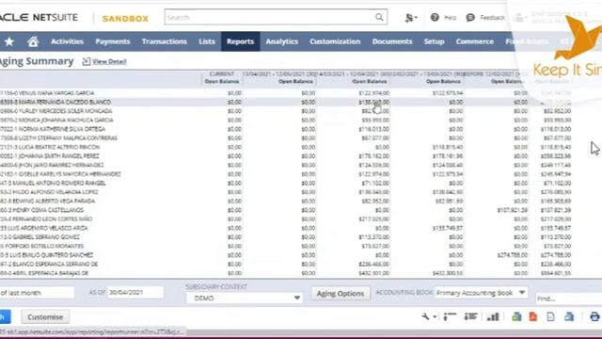Go to the Home dashboard icon

[33, 41]
